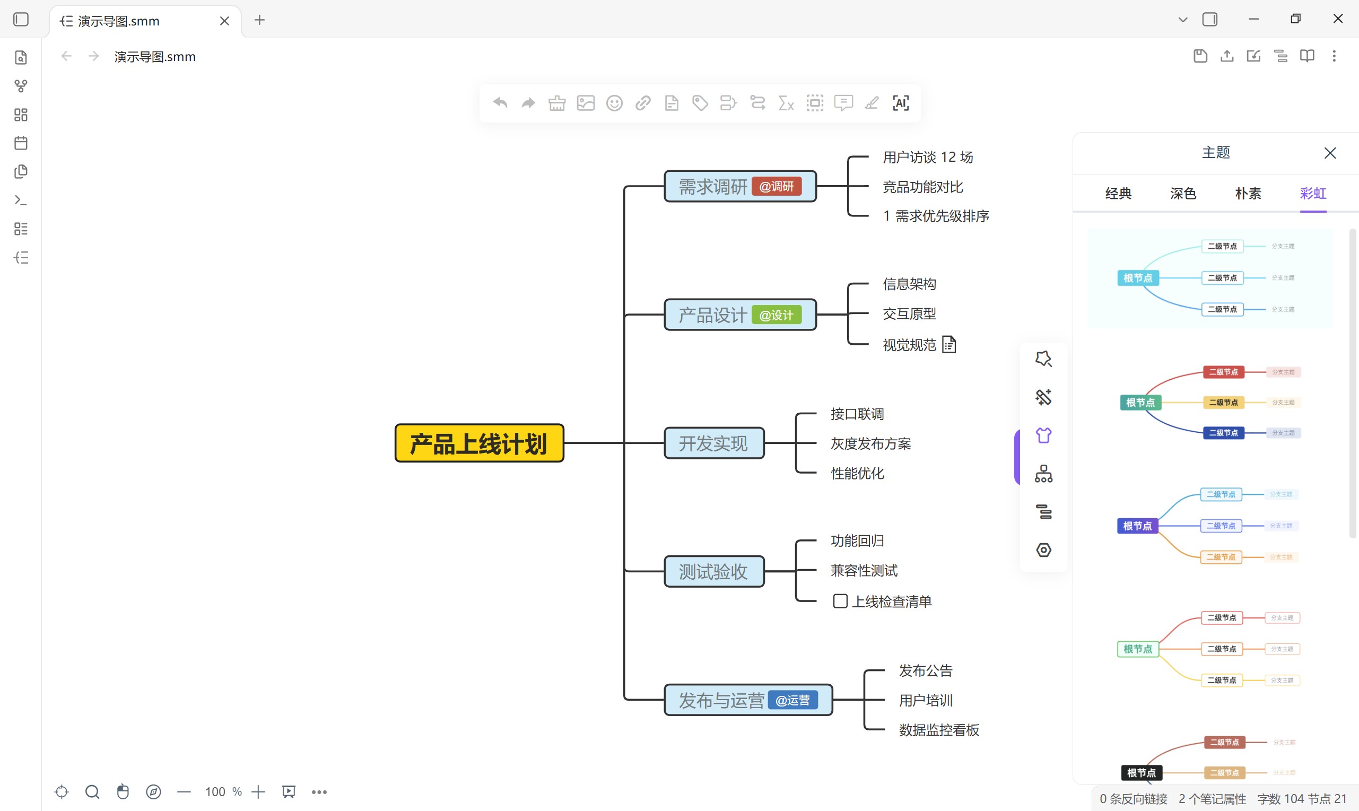Close the 主题 panel
1359x811 pixels.
[1330, 153]
